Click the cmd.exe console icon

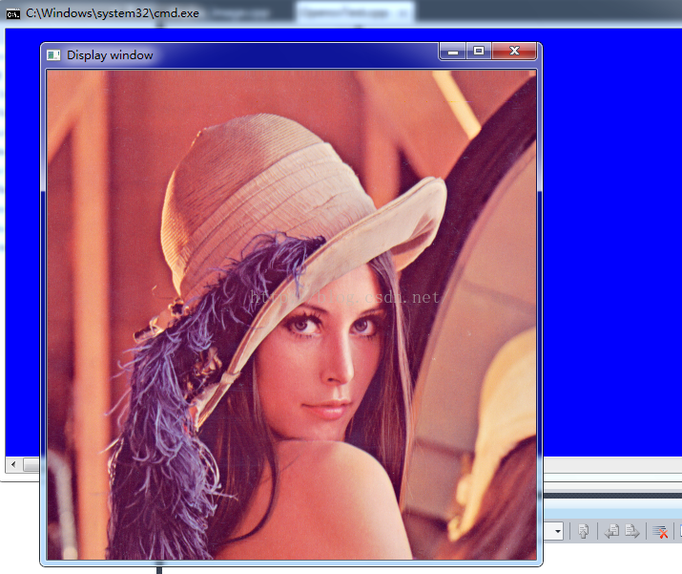tap(13, 14)
